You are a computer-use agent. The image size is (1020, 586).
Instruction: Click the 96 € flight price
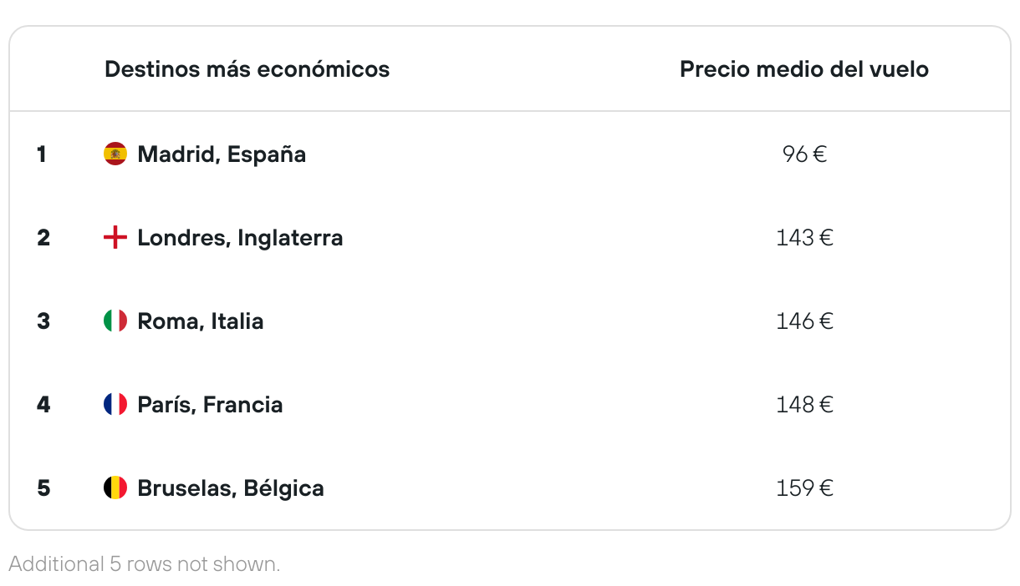(804, 154)
